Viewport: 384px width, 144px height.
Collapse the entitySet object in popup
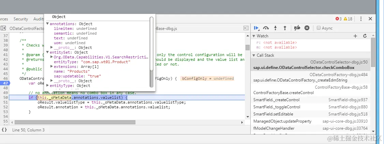47,52
